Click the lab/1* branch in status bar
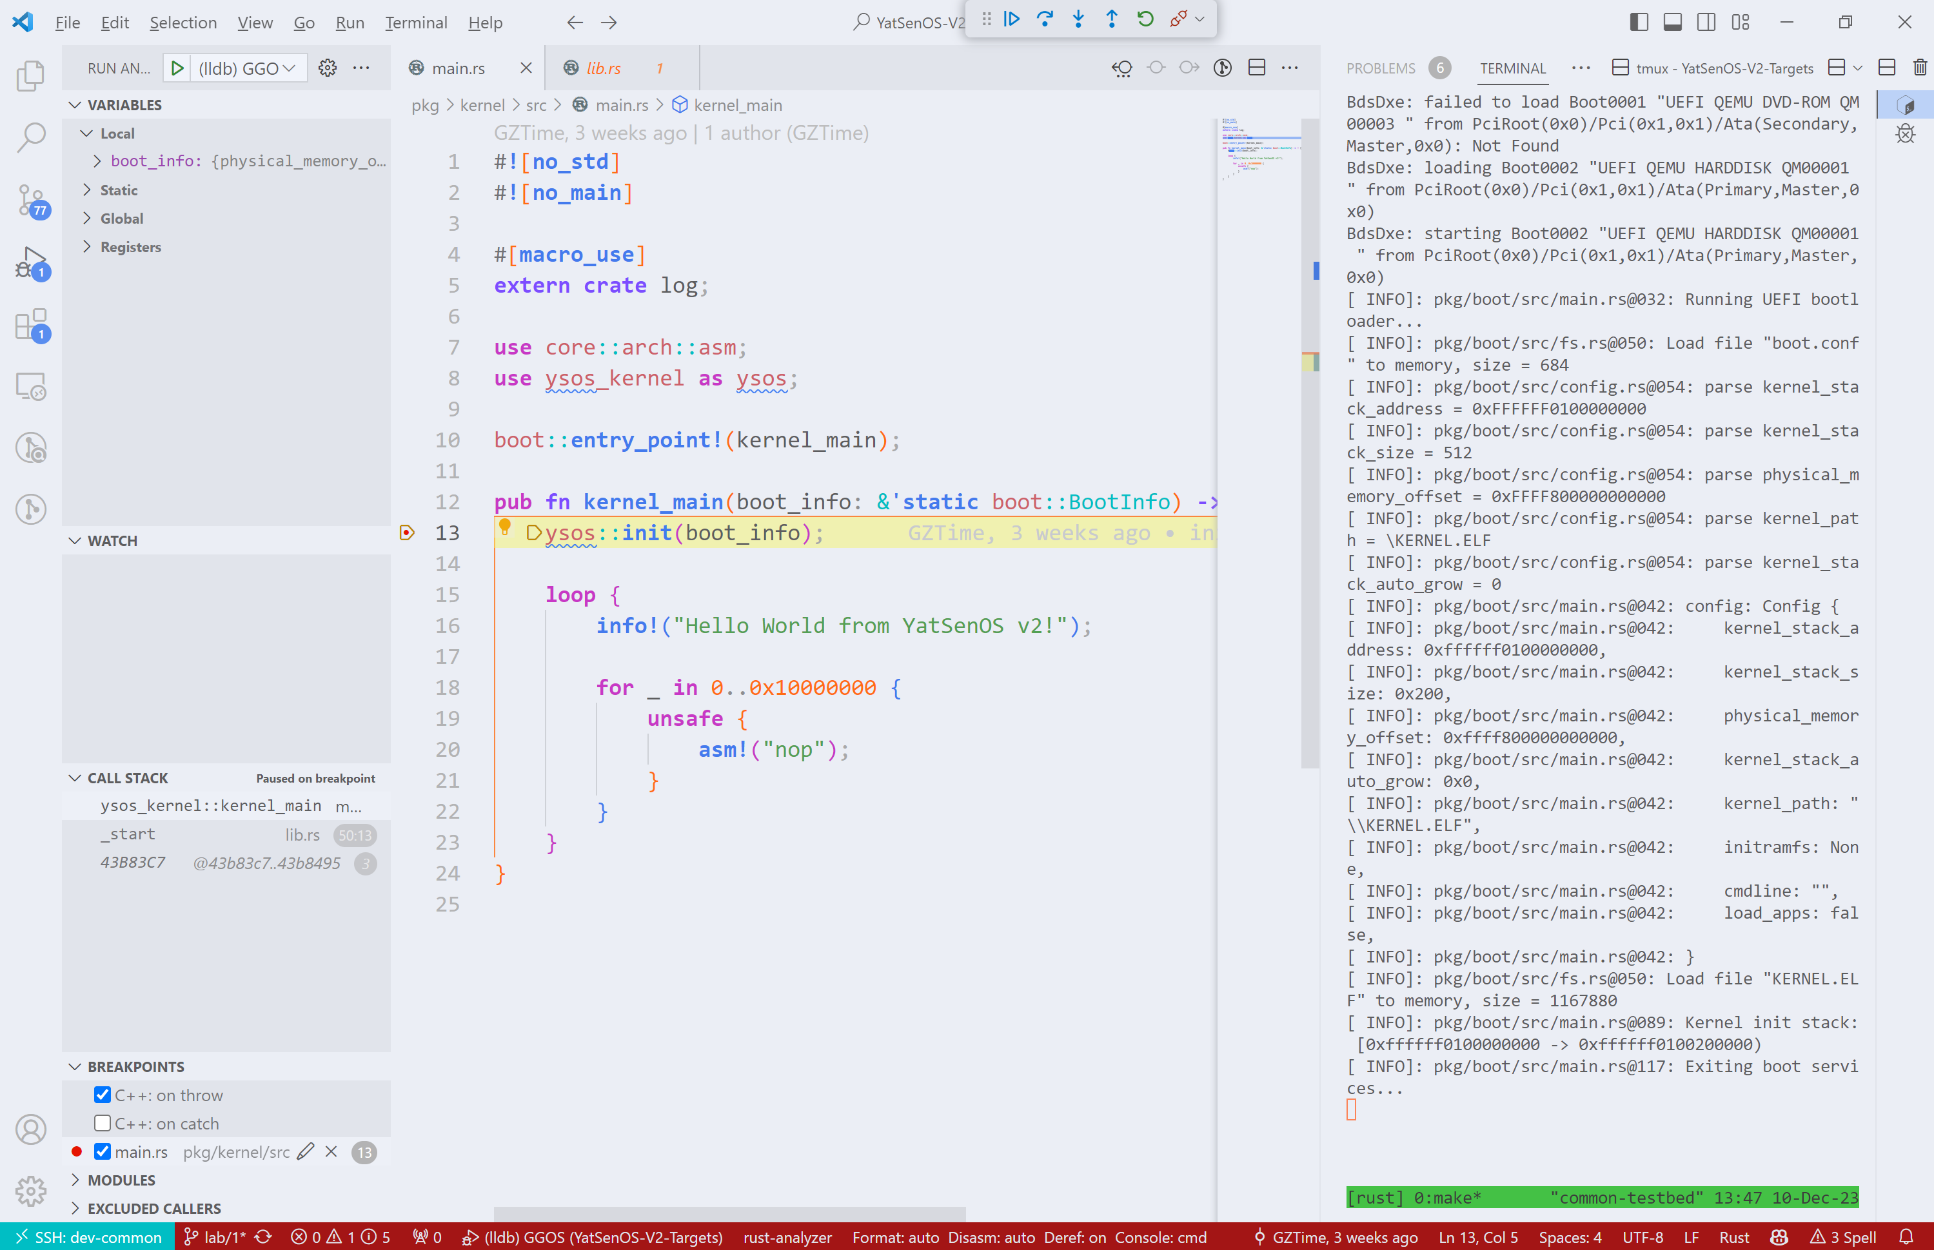Viewport: 1934px width, 1250px height. [x=214, y=1237]
